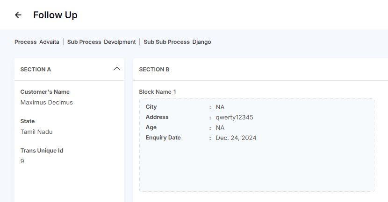This screenshot has width=388, height=202.
Task: Click the Enquiry Date label
Action: click(163, 138)
